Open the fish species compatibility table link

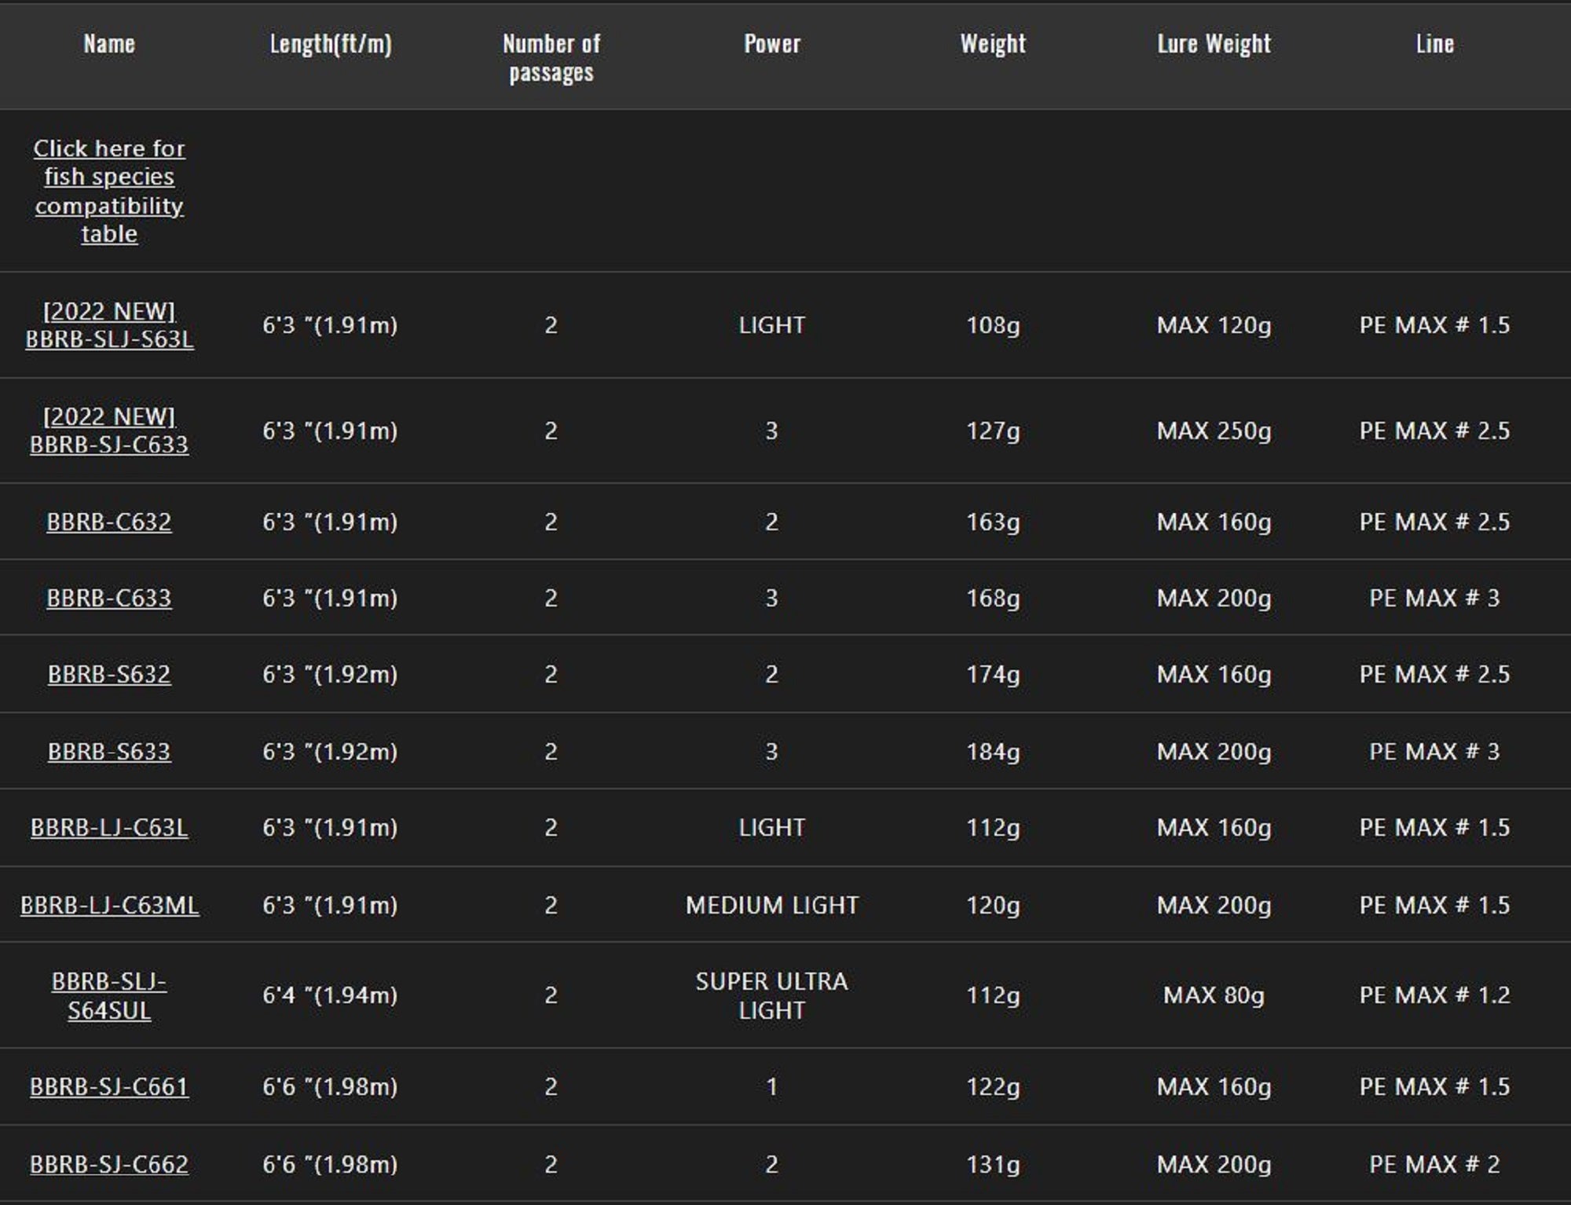point(109,191)
